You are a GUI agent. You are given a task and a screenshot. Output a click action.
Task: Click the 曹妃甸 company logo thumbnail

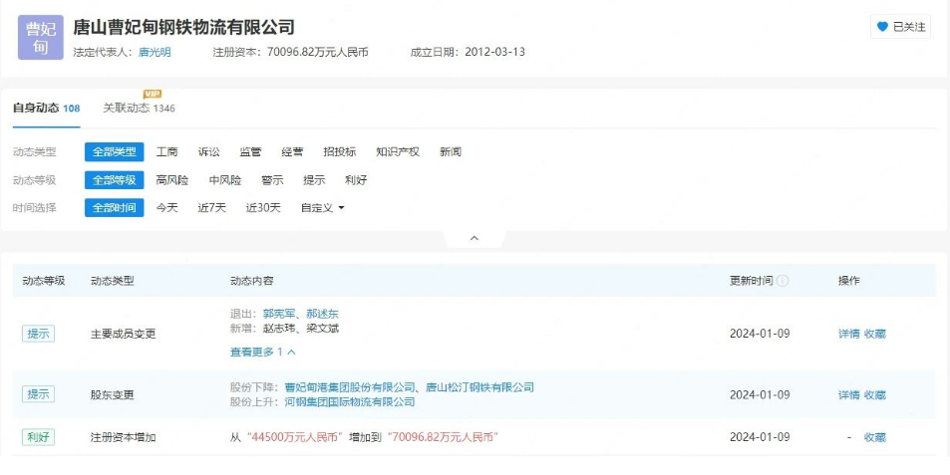(41, 38)
